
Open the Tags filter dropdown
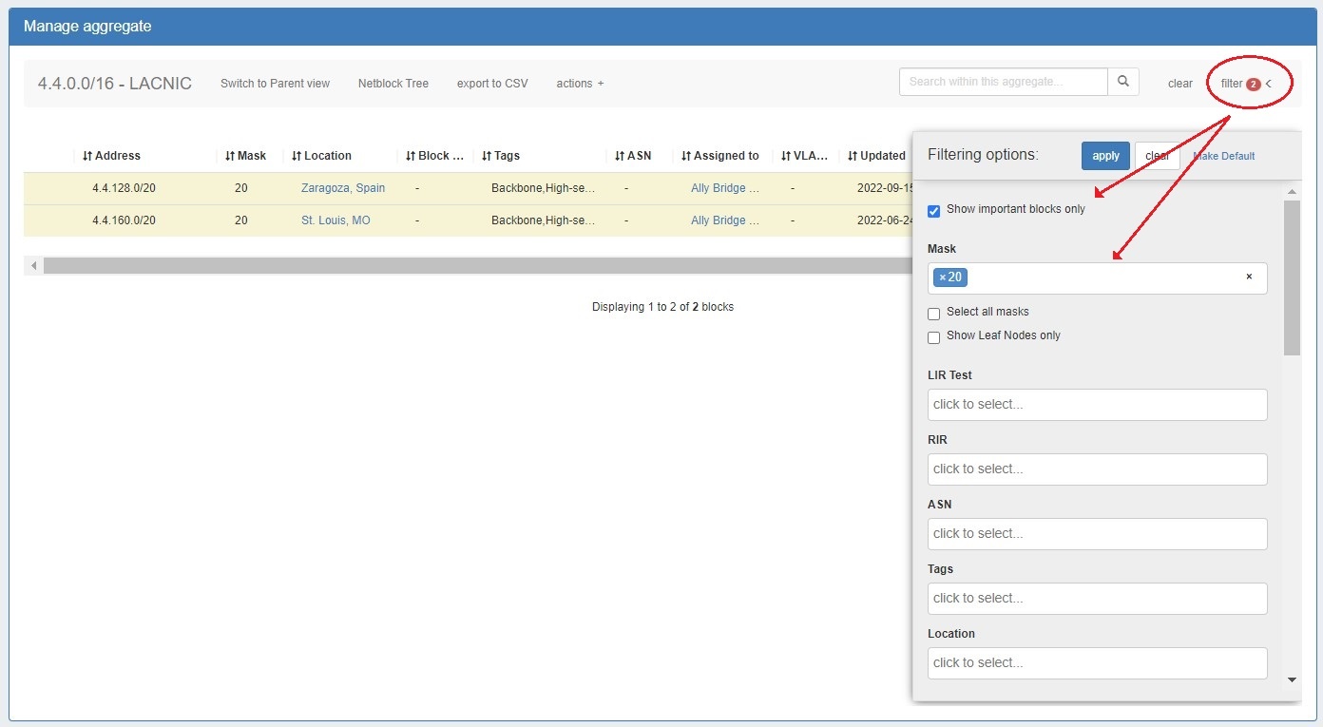pyautogui.click(x=1097, y=599)
